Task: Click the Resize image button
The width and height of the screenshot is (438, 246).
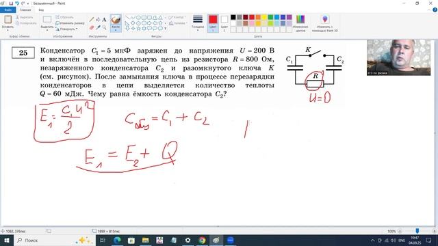Action: pos(70,23)
